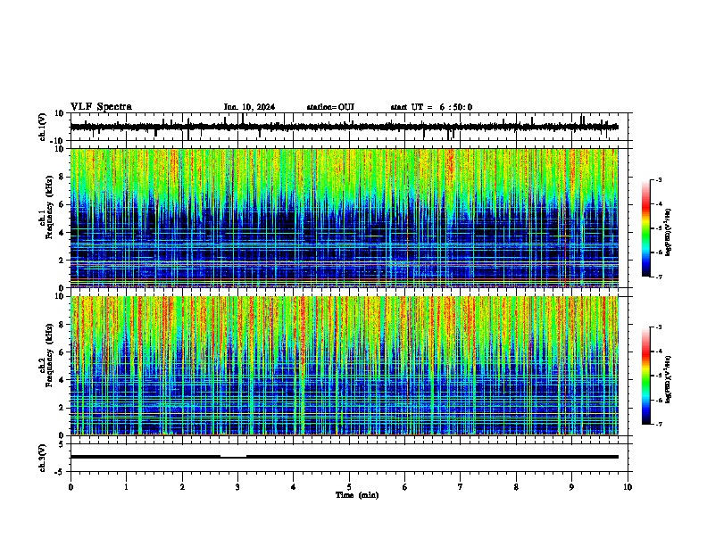The image size is (707, 546).
Task: Click the 'VLF Spectra' title text
Action: click(101, 107)
